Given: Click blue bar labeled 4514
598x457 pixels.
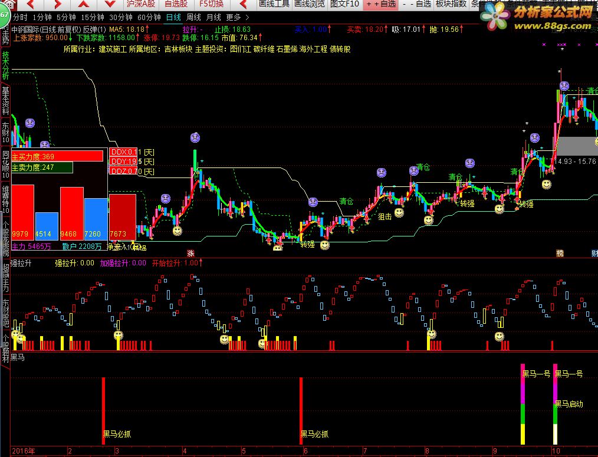Looking at the screenshot, I should pos(47,226).
